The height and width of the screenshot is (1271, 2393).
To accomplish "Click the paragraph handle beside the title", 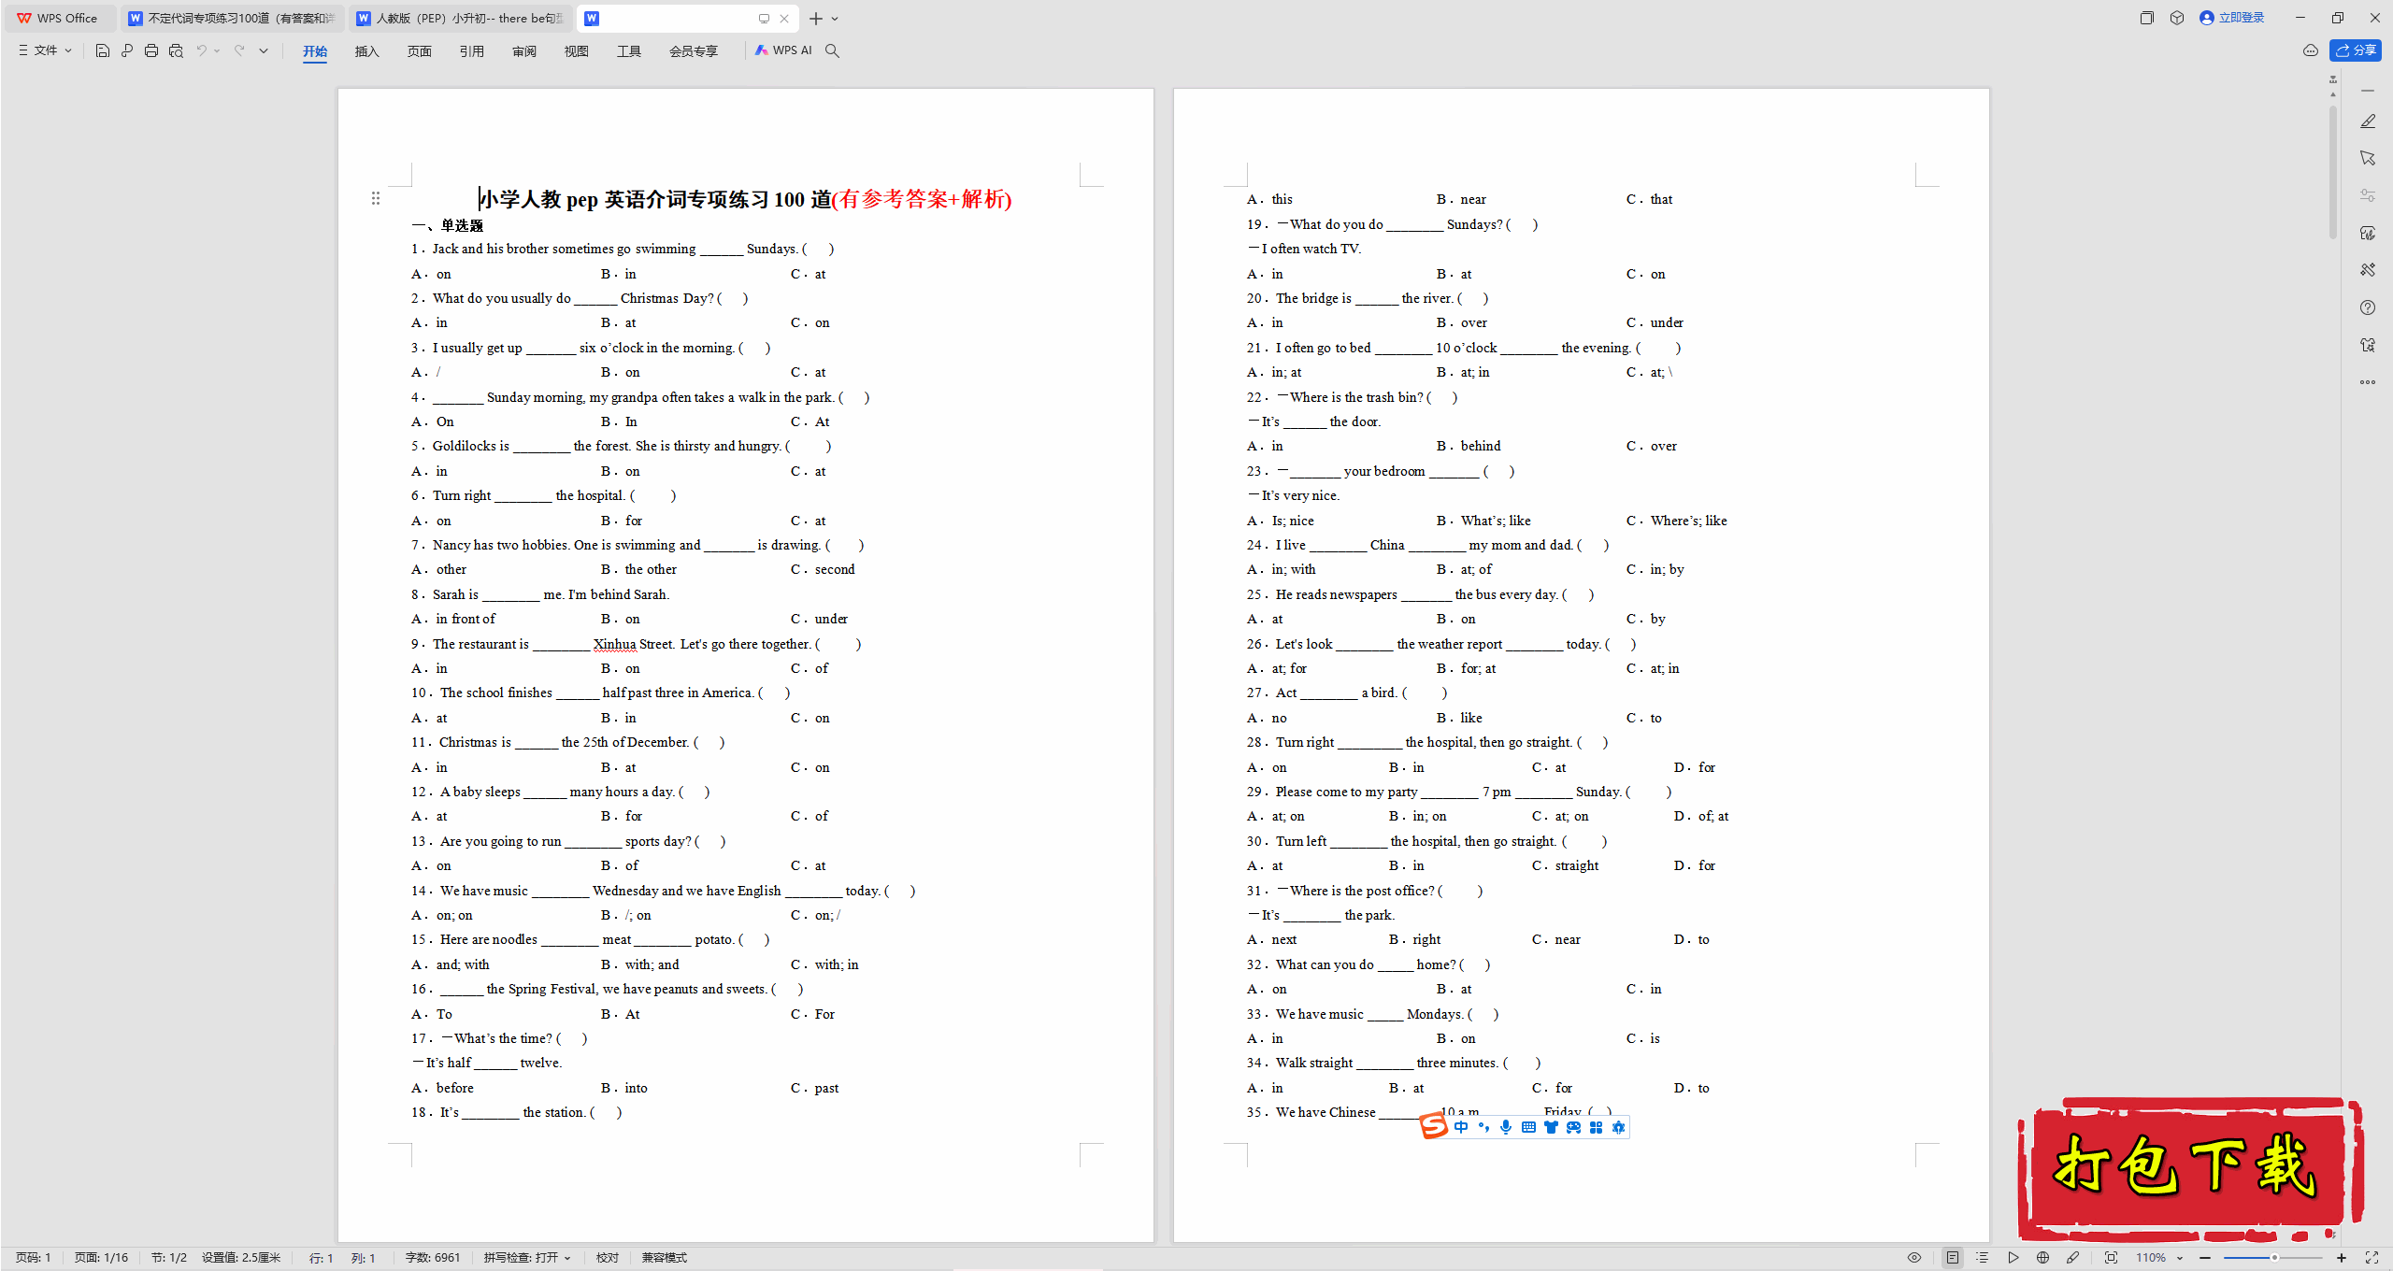I will (376, 198).
